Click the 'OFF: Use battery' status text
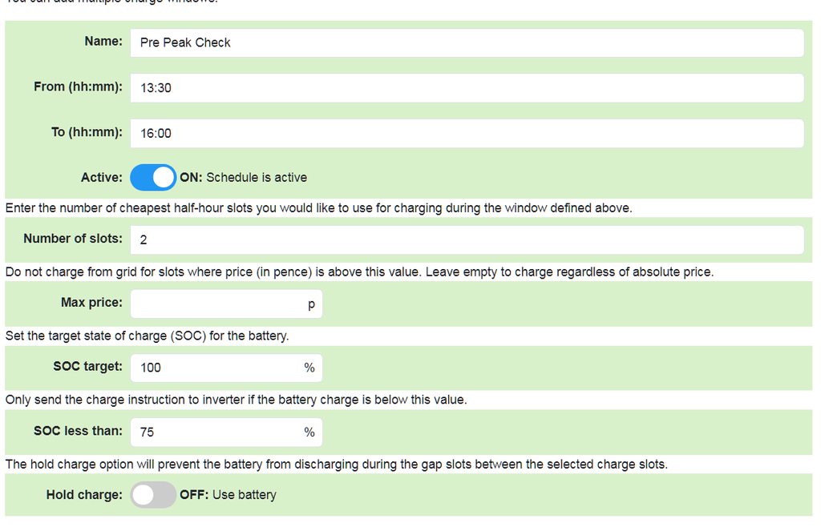The height and width of the screenshot is (531, 821). pos(228,495)
